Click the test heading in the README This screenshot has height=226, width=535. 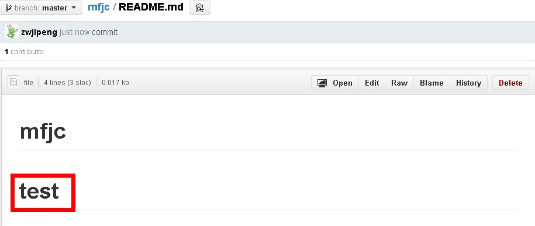click(39, 191)
